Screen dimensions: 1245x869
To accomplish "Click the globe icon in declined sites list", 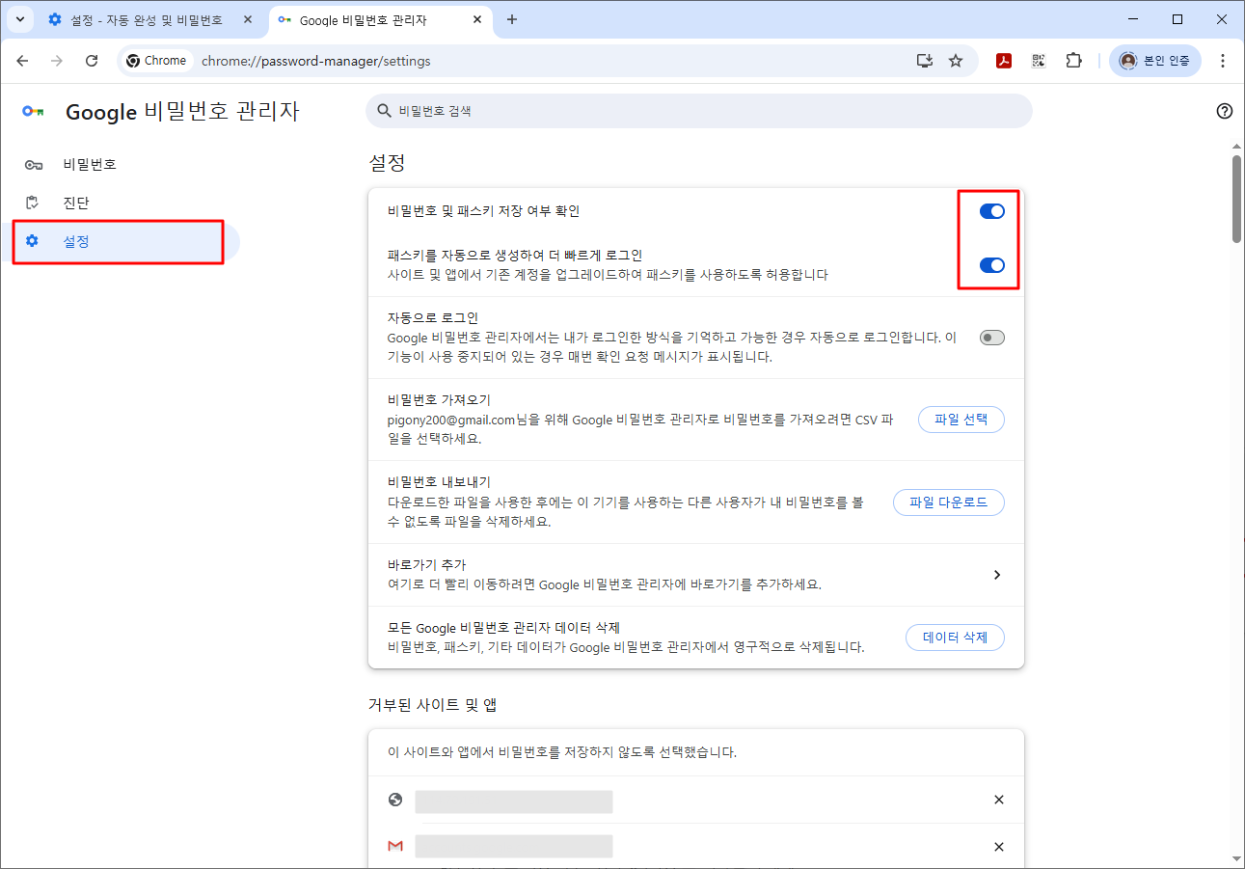I will click(395, 800).
